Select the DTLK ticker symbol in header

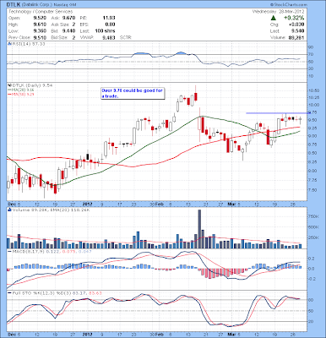pyautogui.click(x=14, y=5)
